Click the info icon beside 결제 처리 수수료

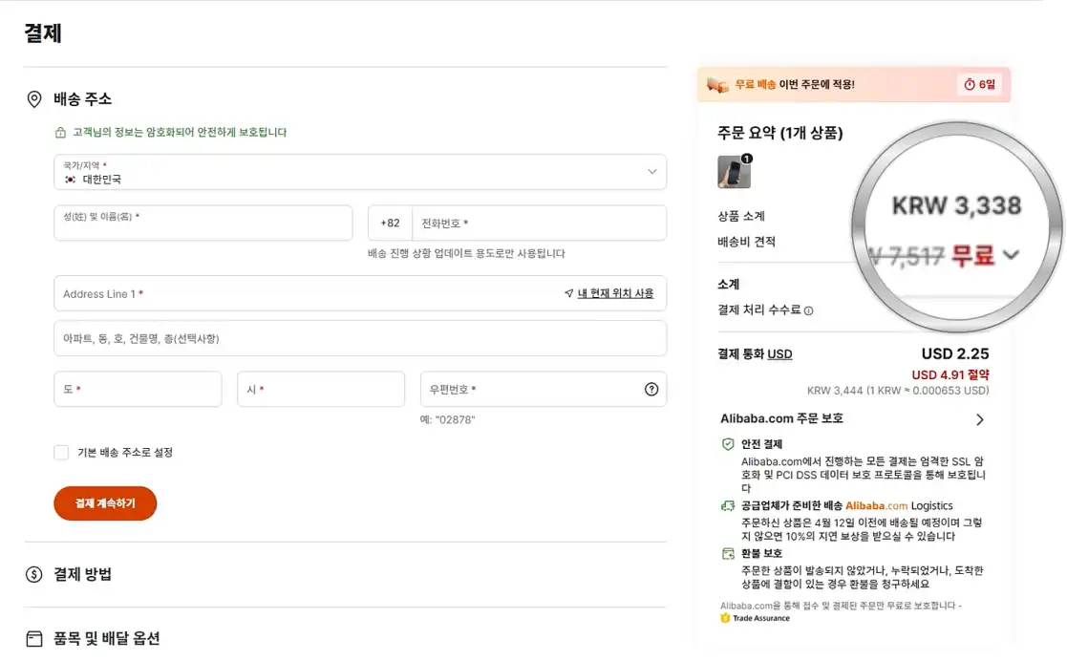[x=808, y=311]
